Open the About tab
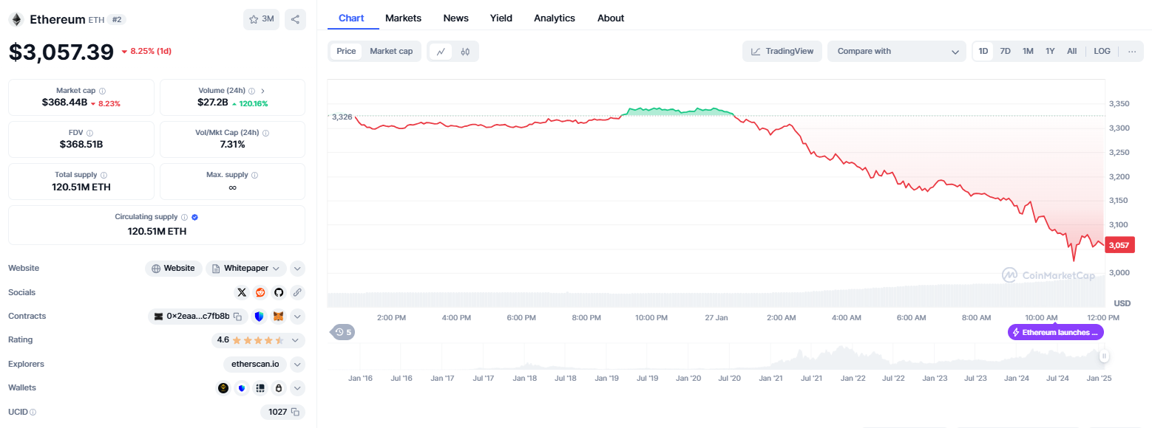The width and height of the screenshot is (1152, 428). [611, 18]
